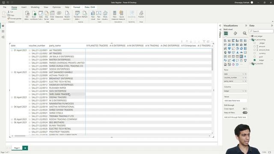Switch to the Data / Drill tab
The height and width of the screenshot is (154, 274).
89,7
